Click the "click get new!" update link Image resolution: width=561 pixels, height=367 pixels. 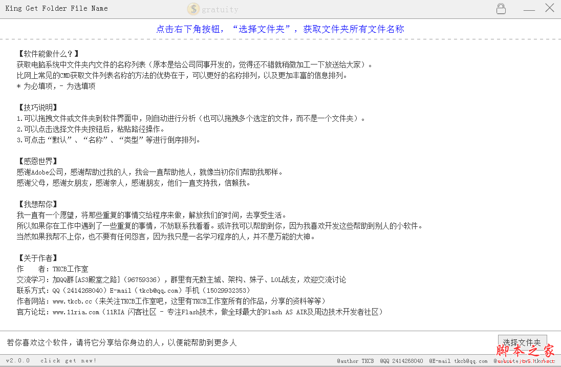[x=69, y=361]
